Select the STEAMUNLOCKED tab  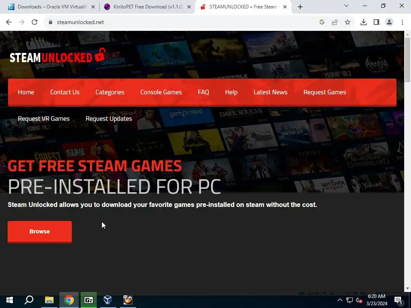(243, 7)
